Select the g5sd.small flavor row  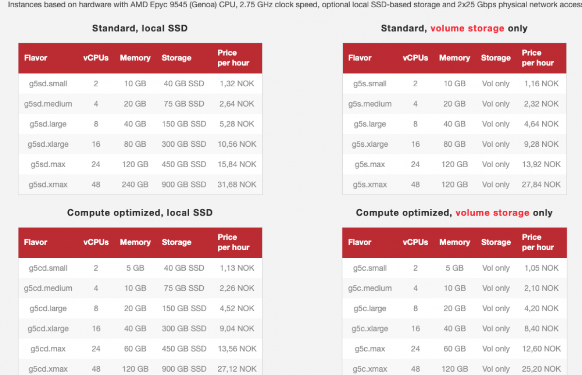pyautogui.click(x=48, y=83)
